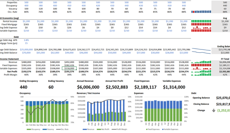
Task: Select the $26 debt expense cell
Action: [x=69, y=27]
